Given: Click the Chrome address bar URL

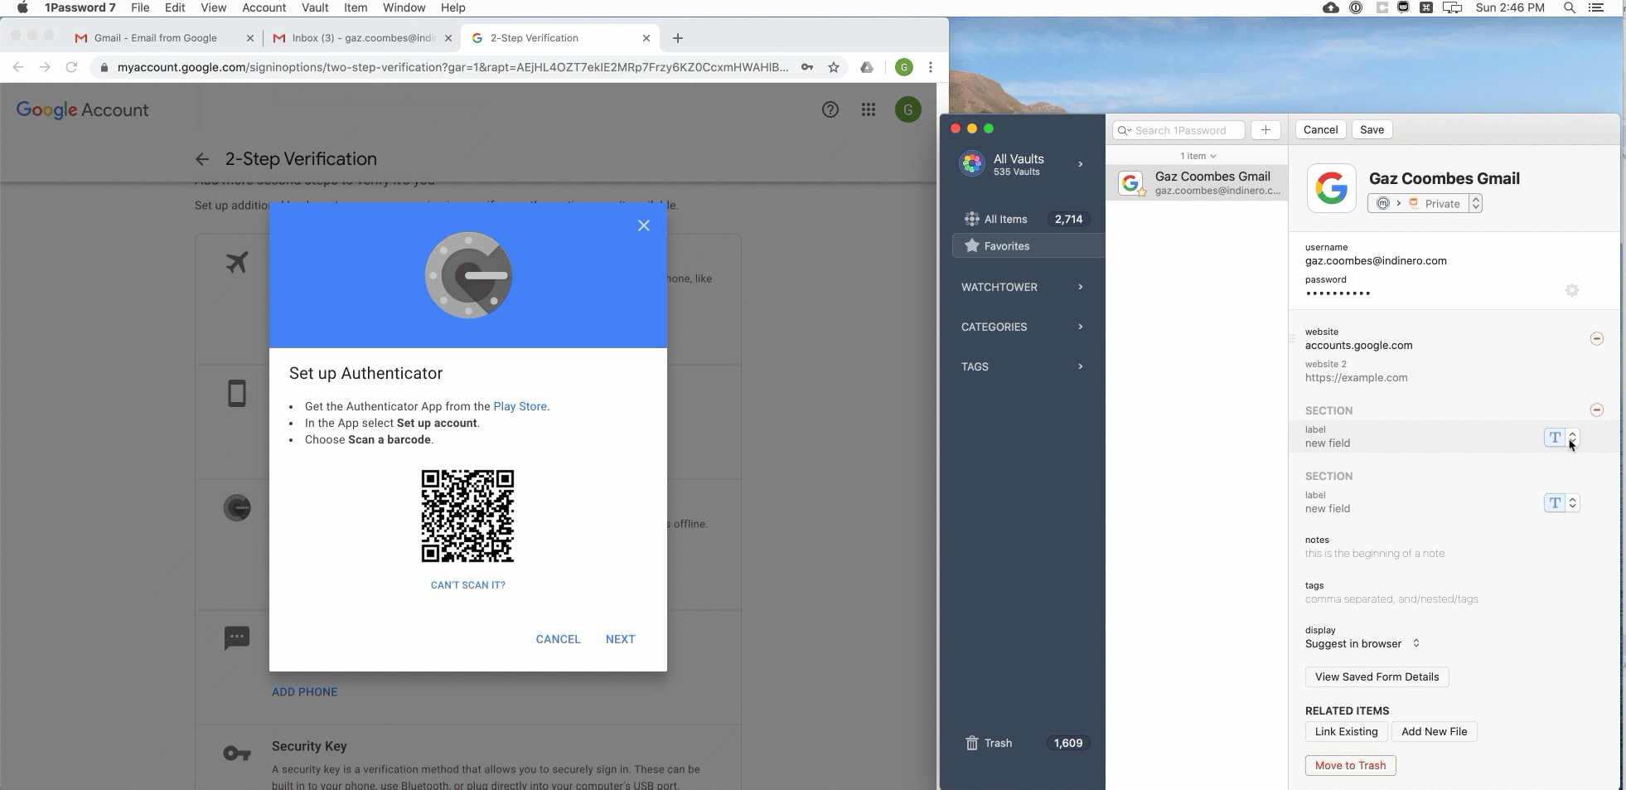Looking at the screenshot, I should (x=452, y=67).
